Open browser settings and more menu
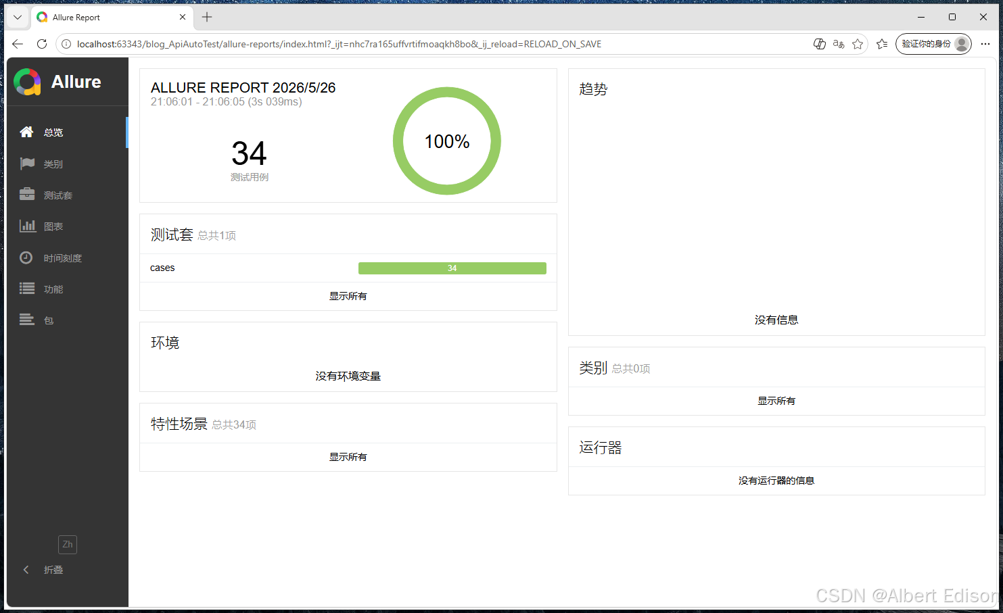 click(x=985, y=44)
